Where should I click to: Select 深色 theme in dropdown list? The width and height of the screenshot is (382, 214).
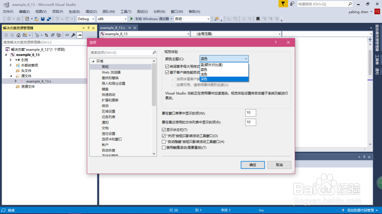click(x=224, y=79)
